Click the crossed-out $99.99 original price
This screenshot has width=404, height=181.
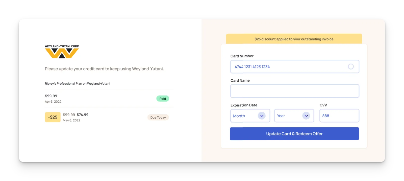[69, 115]
